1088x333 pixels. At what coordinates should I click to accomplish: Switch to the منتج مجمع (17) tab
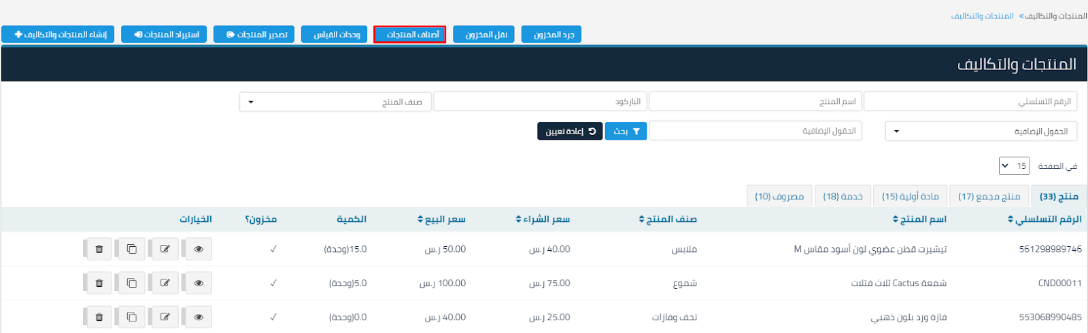click(x=989, y=196)
